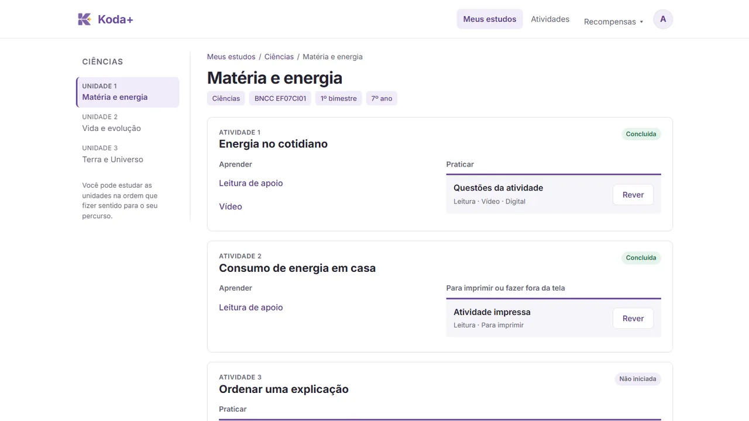
Task: Click the Concluída badge on Atividade 1
Action: pos(641,134)
